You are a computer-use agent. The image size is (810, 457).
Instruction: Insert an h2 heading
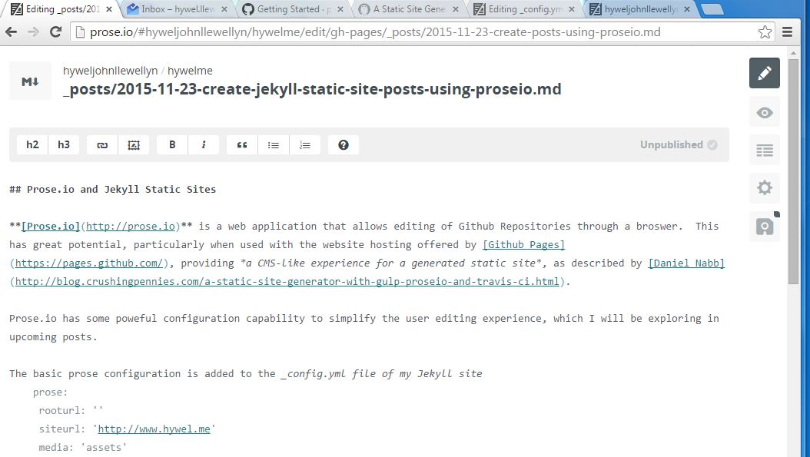click(32, 145)
